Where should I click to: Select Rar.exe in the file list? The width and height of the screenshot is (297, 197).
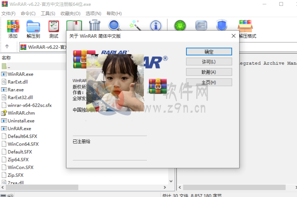16,90
